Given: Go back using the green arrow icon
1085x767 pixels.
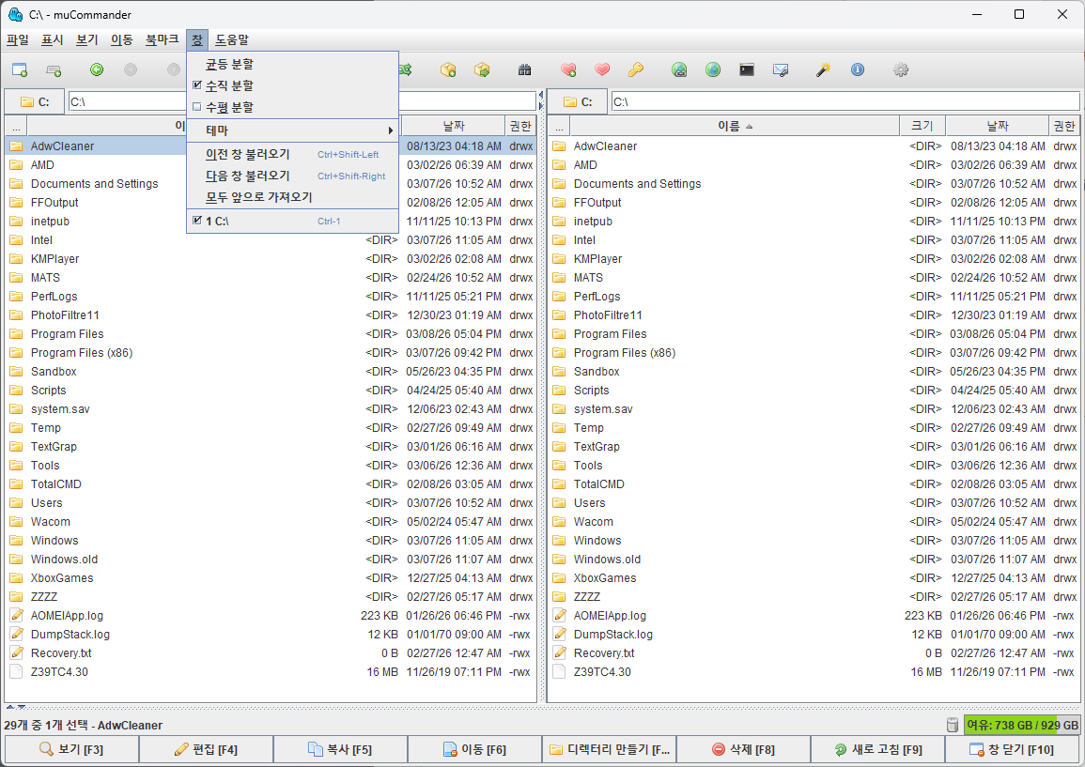Looking at the screenshot, I should click(97, 69).
